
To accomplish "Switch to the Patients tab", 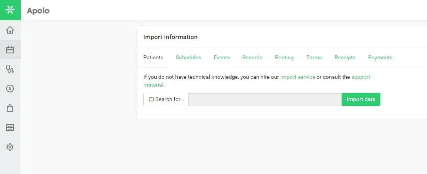I will click(153, 57).
